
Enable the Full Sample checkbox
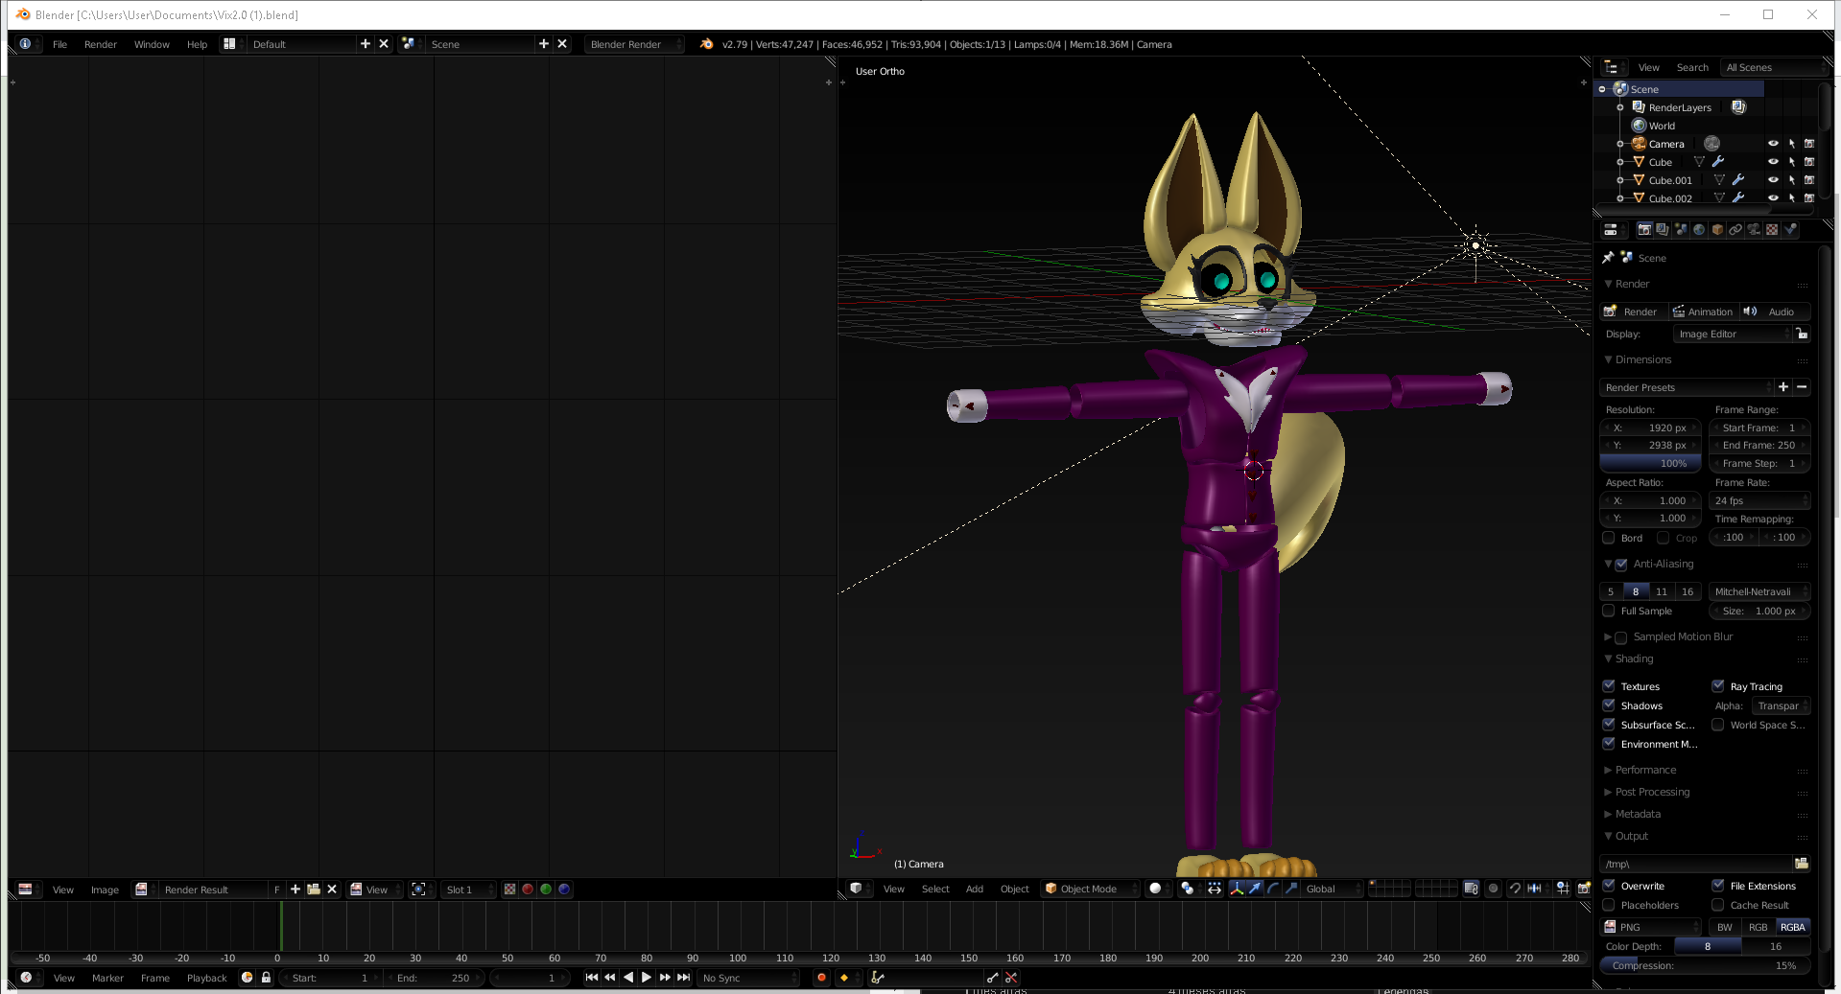tap(1609, 611)
